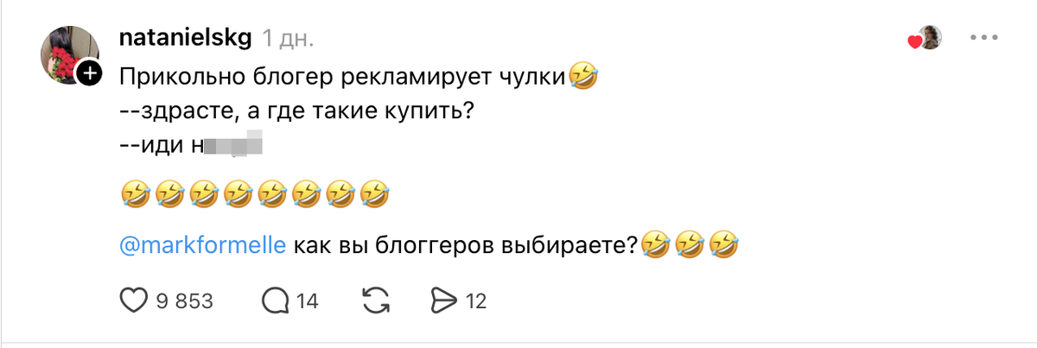
Task: Click the three laughing emojis ending the post
Action: tap(691, 246)
